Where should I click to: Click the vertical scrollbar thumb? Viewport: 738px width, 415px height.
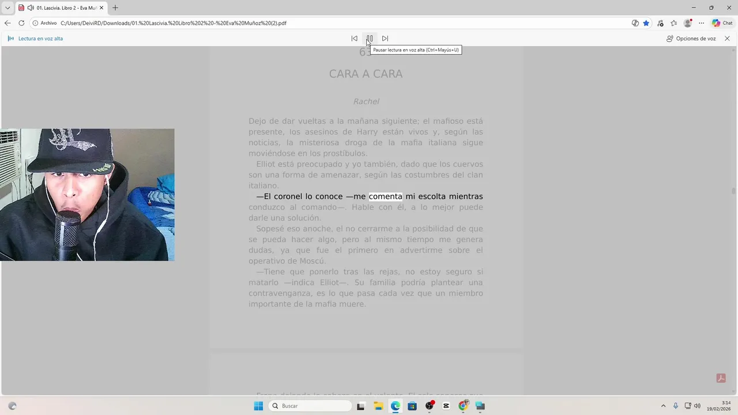point(733,191)
